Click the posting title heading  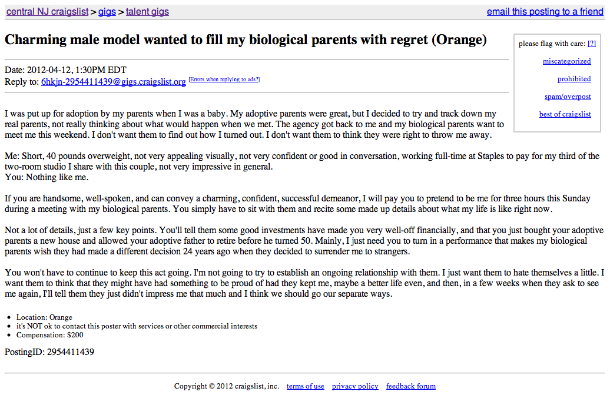click(x=246, y=39)
